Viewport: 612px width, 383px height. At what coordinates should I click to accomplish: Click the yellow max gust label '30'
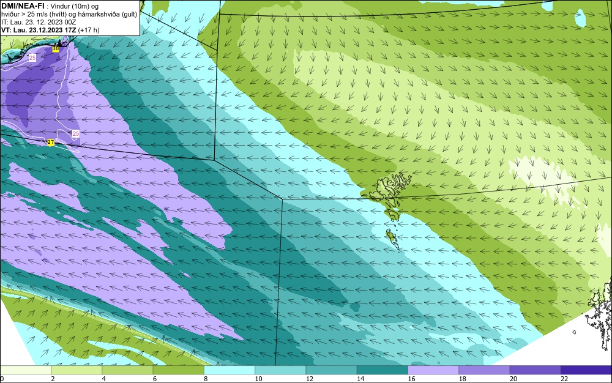pos(56,49)
